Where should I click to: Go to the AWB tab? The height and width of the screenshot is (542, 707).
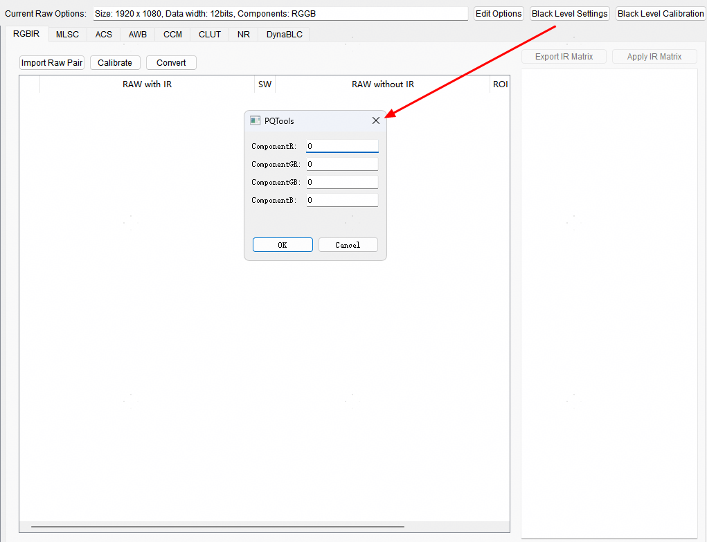138,35
